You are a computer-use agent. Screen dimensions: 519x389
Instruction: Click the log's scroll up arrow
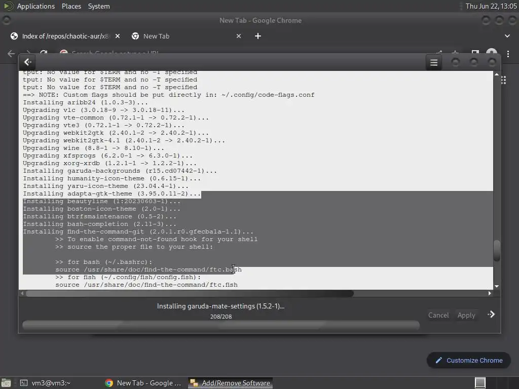point(497,74)
